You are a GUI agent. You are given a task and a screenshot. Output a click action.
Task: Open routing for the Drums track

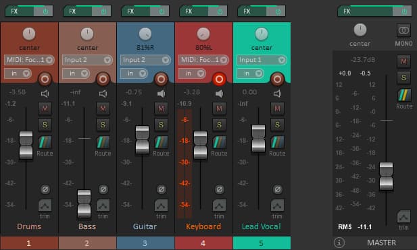[45, 142]
